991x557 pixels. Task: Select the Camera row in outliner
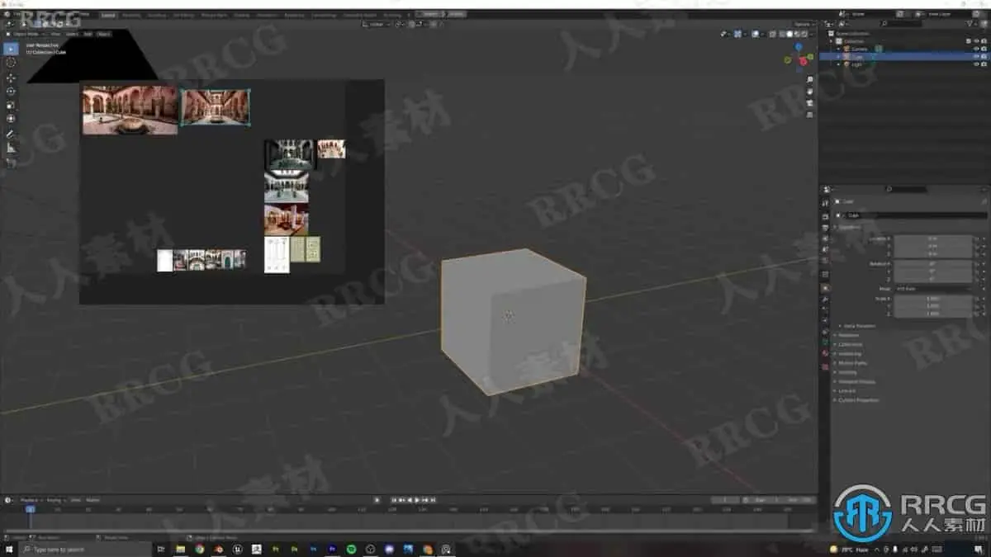click(904, 49)
